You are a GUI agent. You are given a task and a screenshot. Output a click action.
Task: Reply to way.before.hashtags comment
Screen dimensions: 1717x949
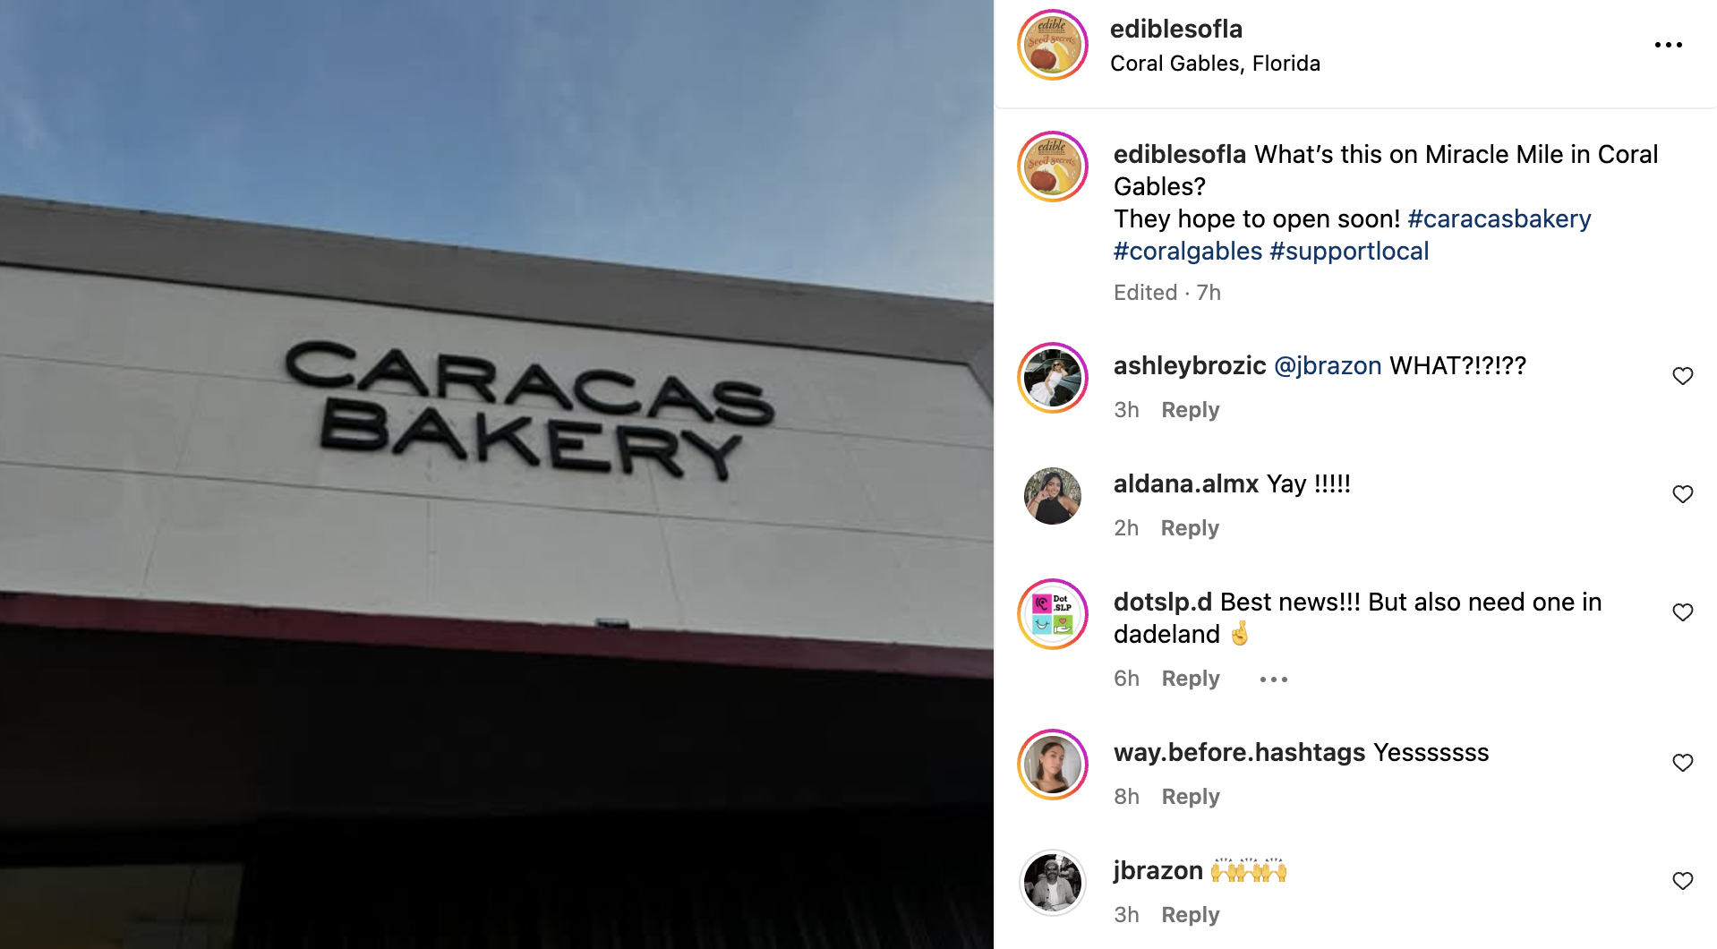tap(1190, 797)
